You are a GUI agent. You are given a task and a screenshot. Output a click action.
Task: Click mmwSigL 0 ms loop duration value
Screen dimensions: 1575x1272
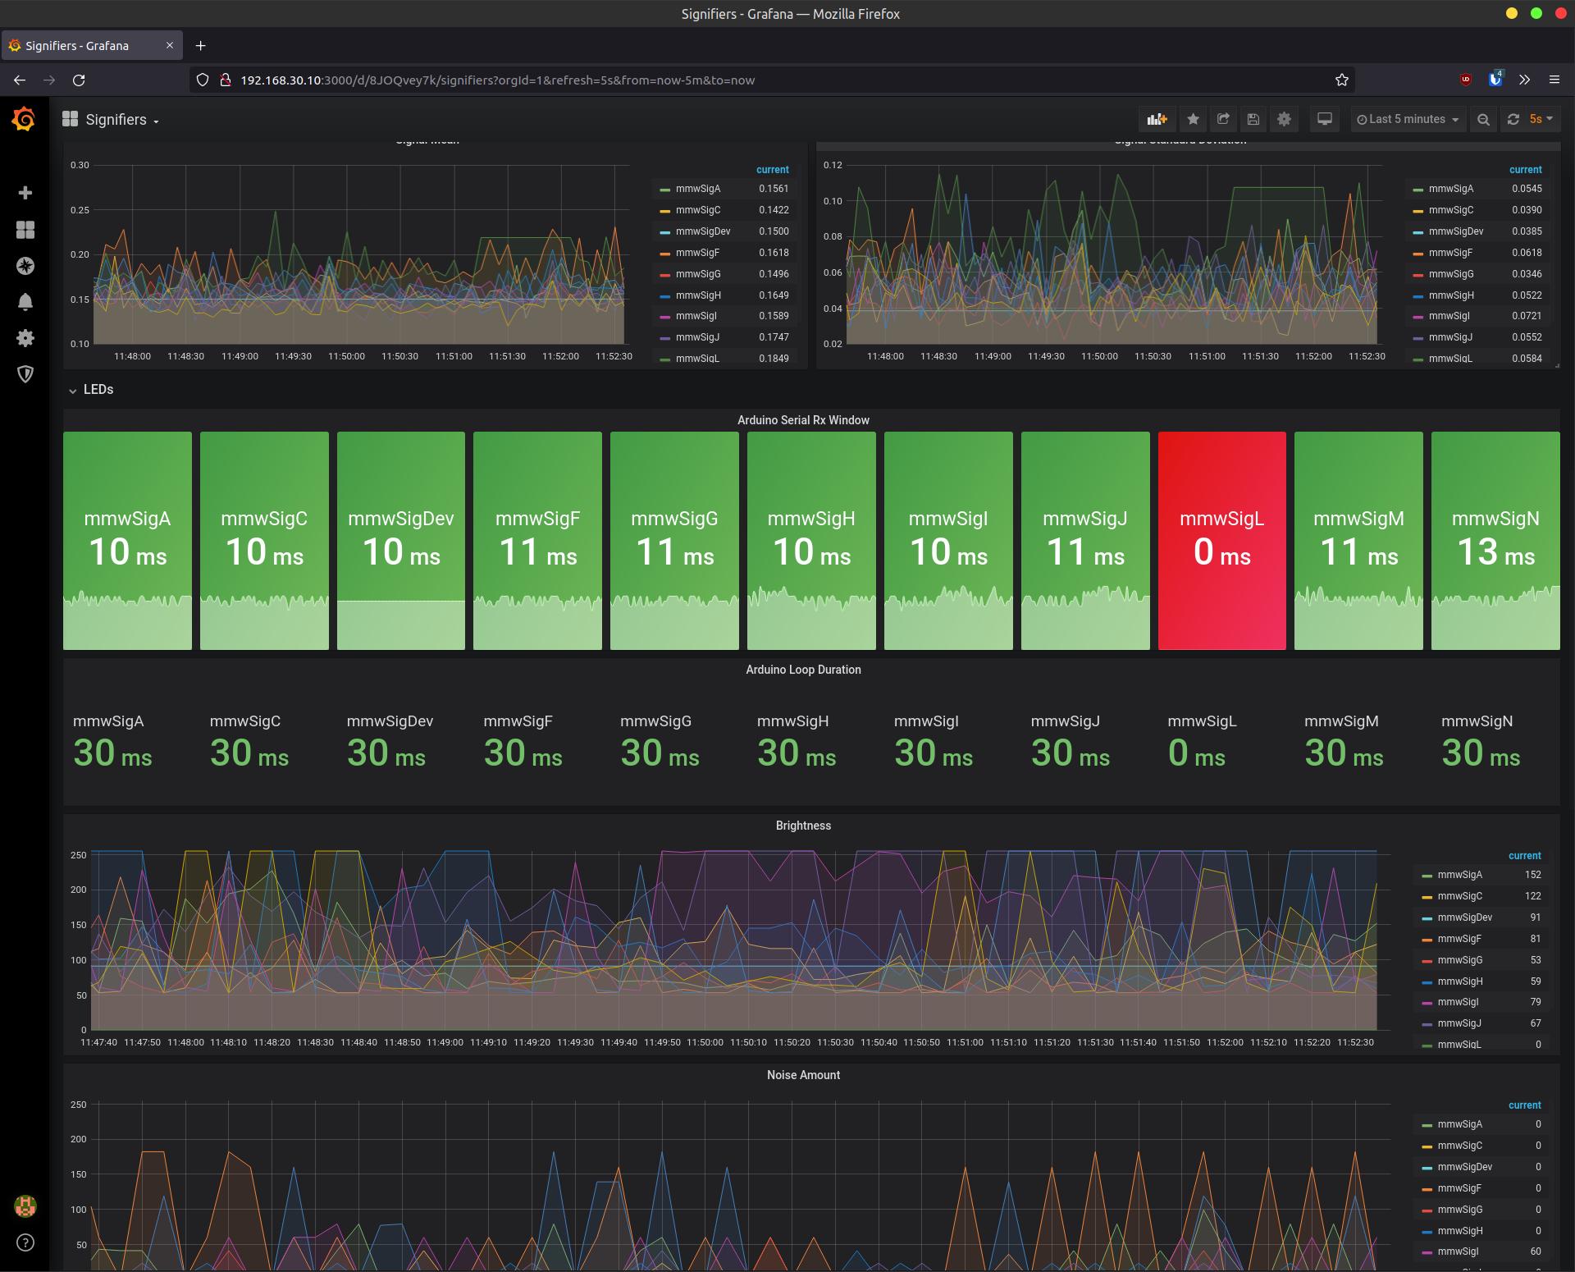click(1196, 753)
